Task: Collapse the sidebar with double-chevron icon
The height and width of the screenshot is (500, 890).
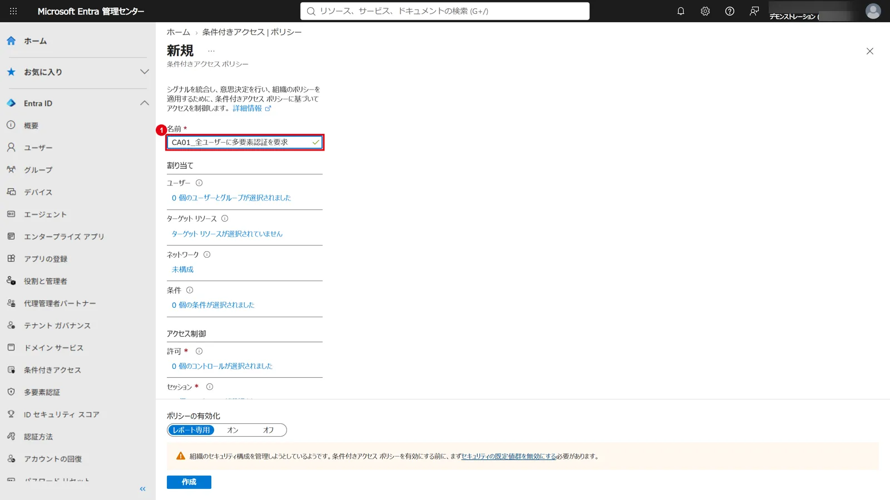Action: point(142,489)
